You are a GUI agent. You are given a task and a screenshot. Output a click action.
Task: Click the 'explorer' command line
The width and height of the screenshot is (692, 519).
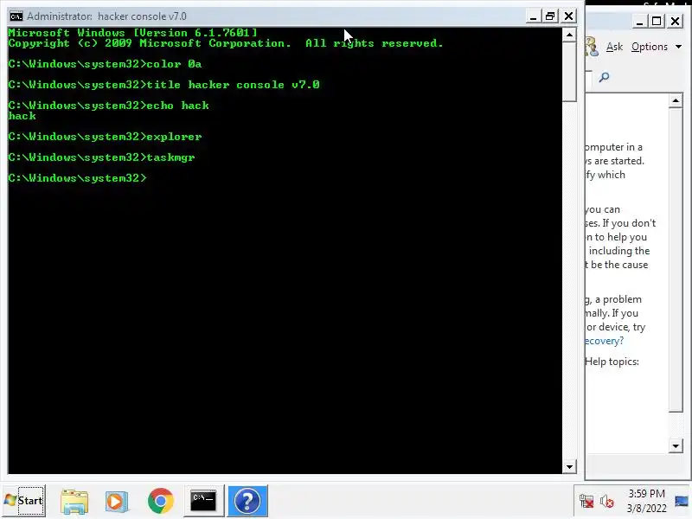pyautogui.click(x=105, y=137)
